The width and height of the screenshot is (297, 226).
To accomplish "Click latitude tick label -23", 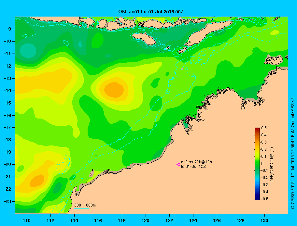I will pyautogui.click(x=7, y=201).
